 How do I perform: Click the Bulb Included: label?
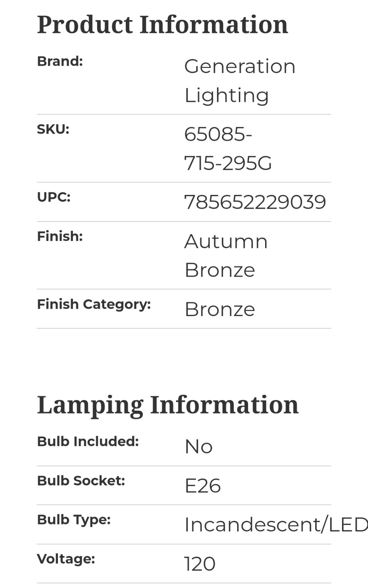[88, 442]
